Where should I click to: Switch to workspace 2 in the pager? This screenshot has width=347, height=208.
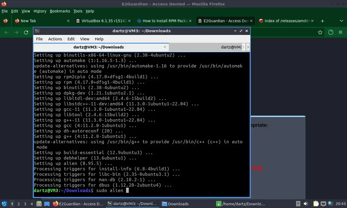pos(18,204)
